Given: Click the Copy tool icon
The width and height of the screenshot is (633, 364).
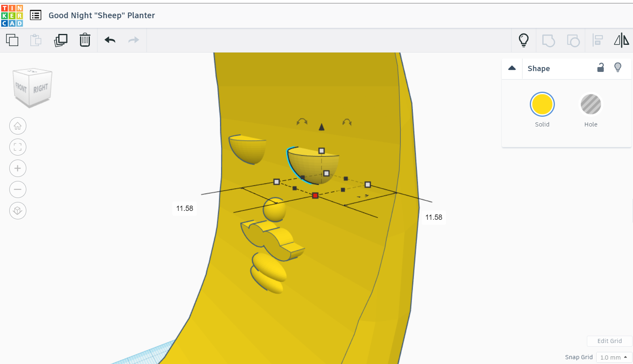Looking at the screenshot, I should pos(12,40).
